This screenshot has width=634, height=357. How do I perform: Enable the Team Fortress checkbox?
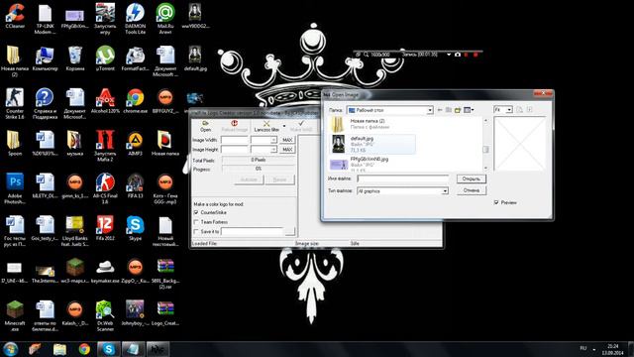196,222
